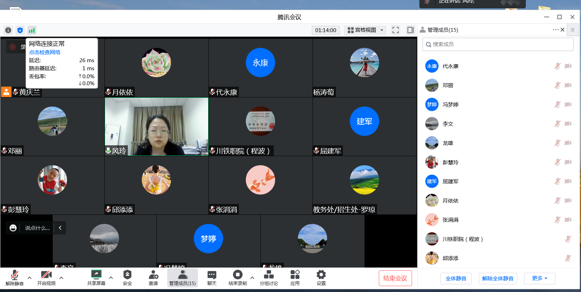
Task: Click the member search field
Action: [x=498, y=44]
